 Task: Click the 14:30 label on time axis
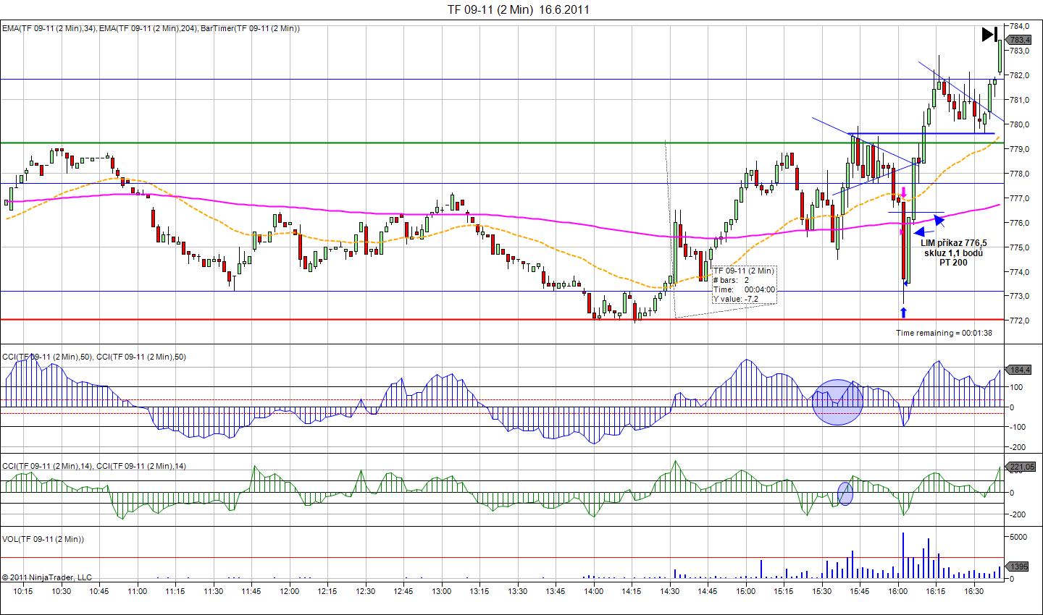click(669, 591)
